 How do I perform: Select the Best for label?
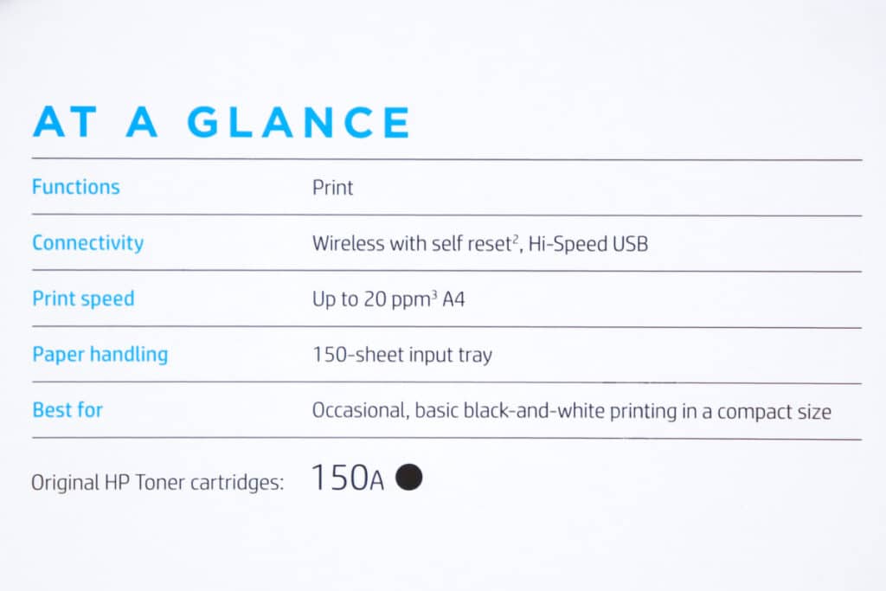click(67, 410)
